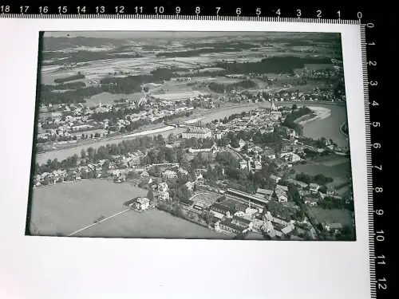The width and height of the screenshot is (399, 299).
Task: Select the number 7 on the top ruler
Action: click(218, 10)
